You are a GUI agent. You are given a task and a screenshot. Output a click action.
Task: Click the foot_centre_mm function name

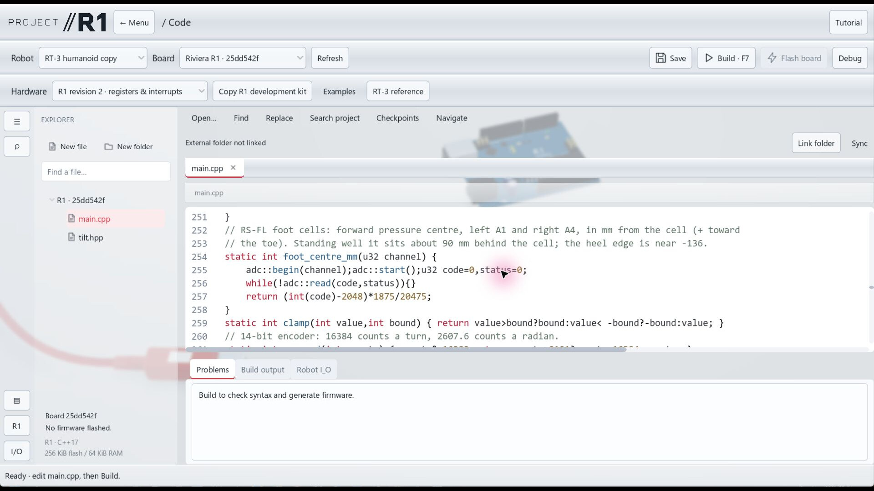320,257
